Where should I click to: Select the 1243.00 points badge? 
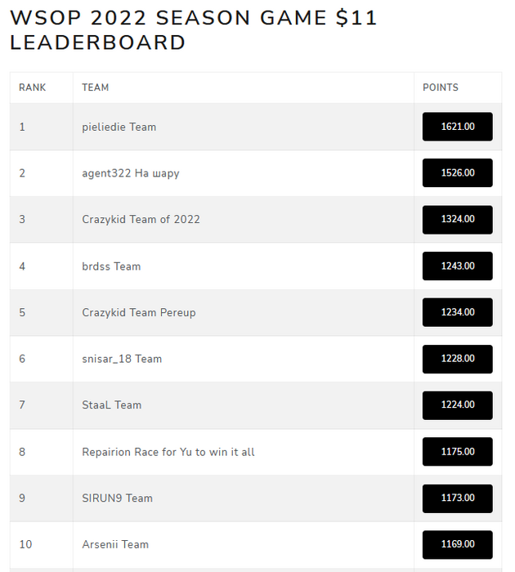click(457, 266)
